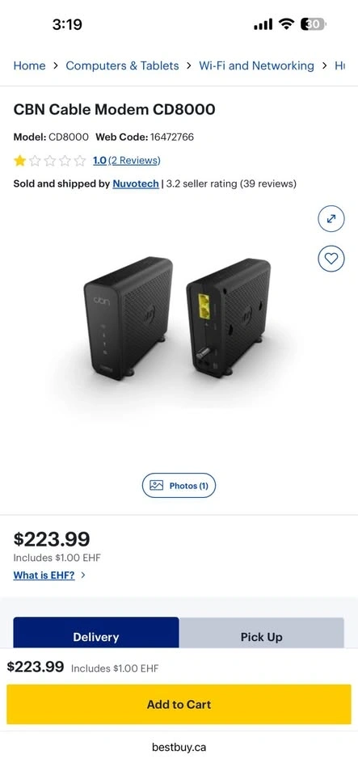Tap the Wi-Fi status bar icon
The image size is (358, 776).
point(286,23)
